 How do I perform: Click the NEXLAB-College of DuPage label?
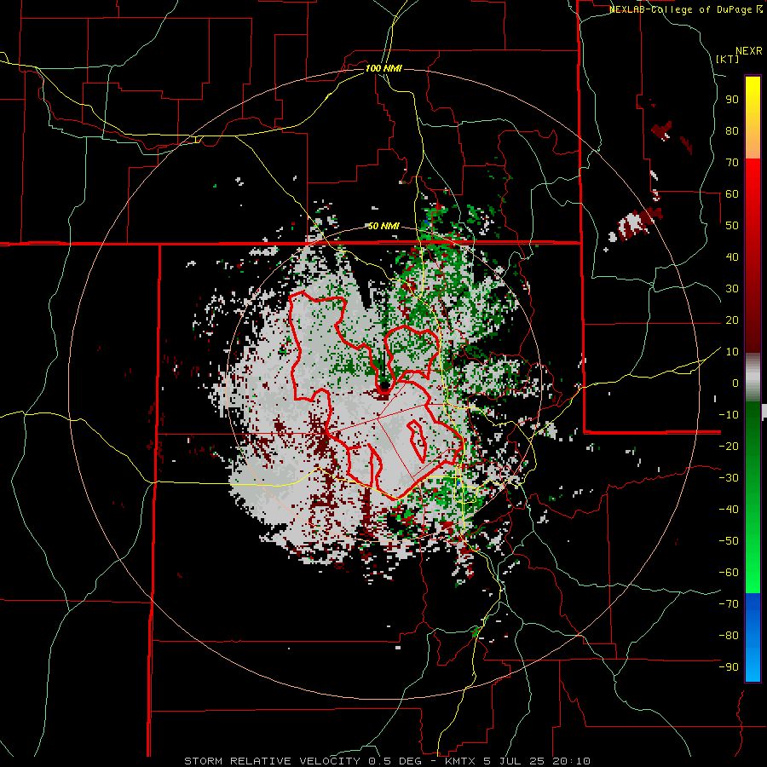pyautogui.click(x=680, y=9)
